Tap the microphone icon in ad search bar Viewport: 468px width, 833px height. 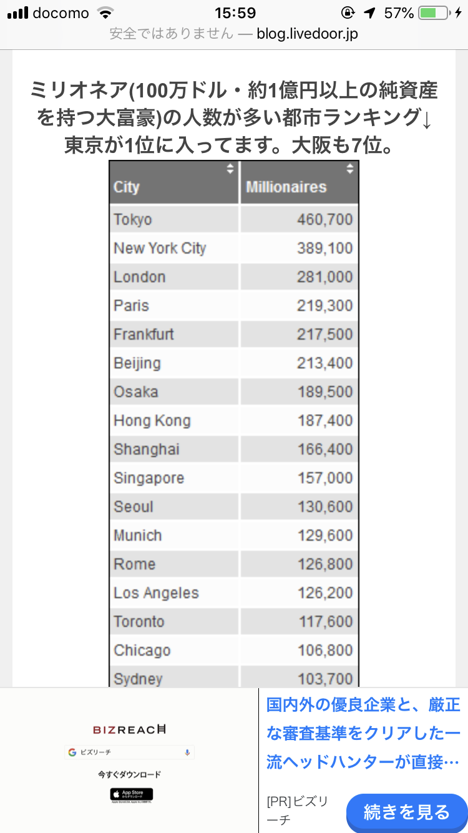pos(187,752)
